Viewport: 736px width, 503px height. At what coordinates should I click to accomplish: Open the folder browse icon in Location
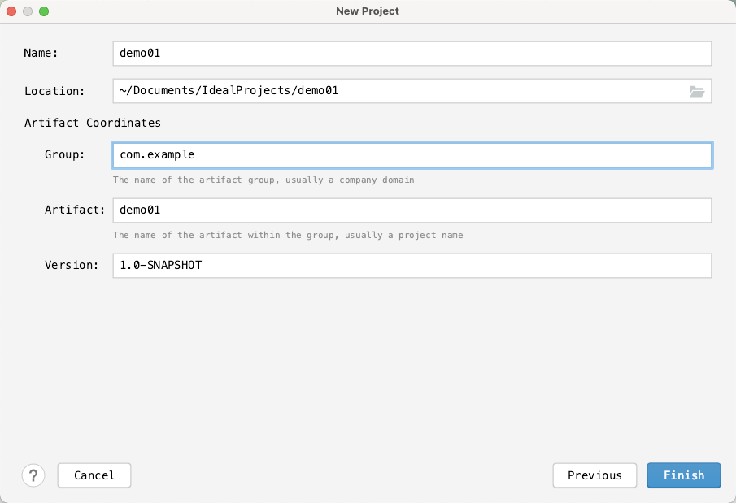click(697, 92)
